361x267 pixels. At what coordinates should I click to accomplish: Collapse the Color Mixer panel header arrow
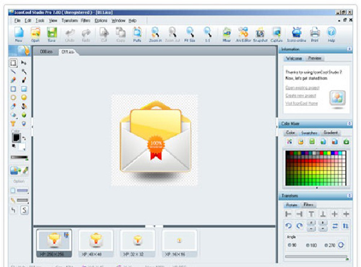pyautogui.click(x=349, y=124)
